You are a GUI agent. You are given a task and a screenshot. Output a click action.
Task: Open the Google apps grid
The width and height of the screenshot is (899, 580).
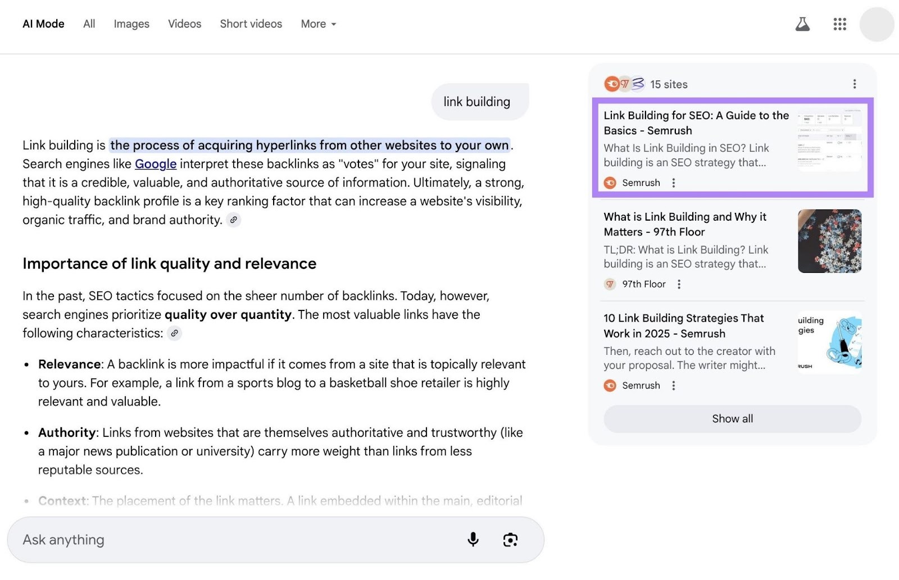click(839, 24)
